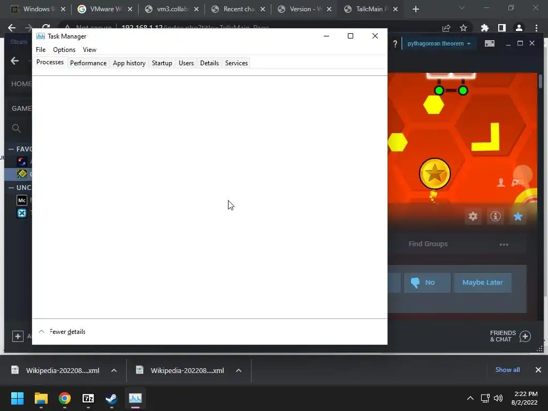The height and width of the screenshot is (411, 548).
Task: Open game info icon in Steam
Action: 495,216
